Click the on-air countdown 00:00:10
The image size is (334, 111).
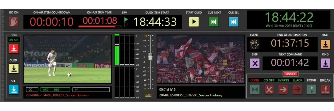tap(52, 22)
